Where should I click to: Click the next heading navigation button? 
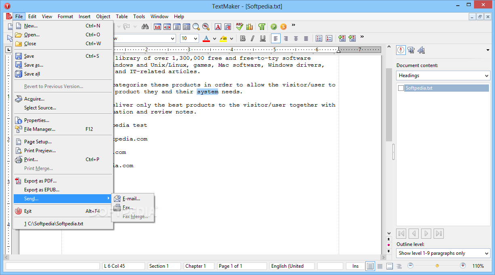[x=426, y=233]
